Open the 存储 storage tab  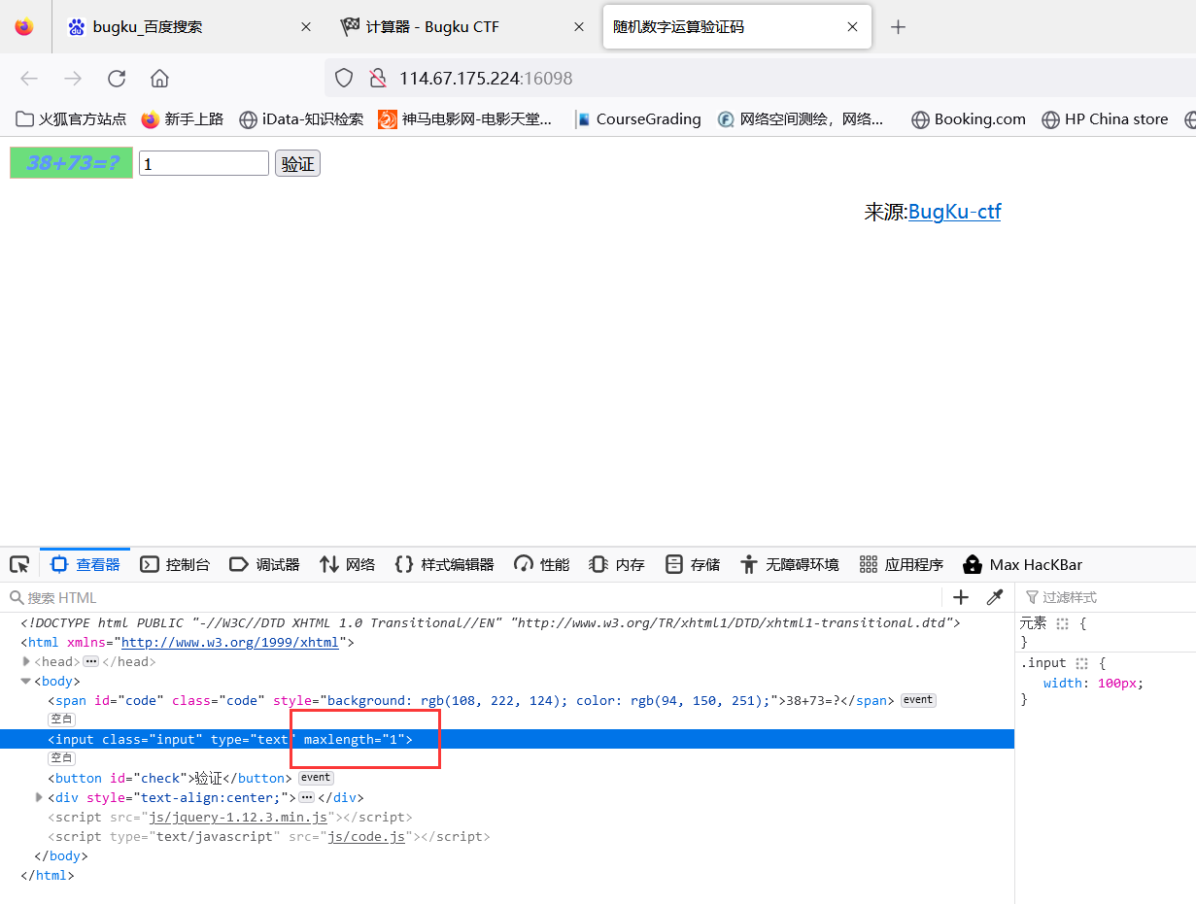[x=692, y=564]
